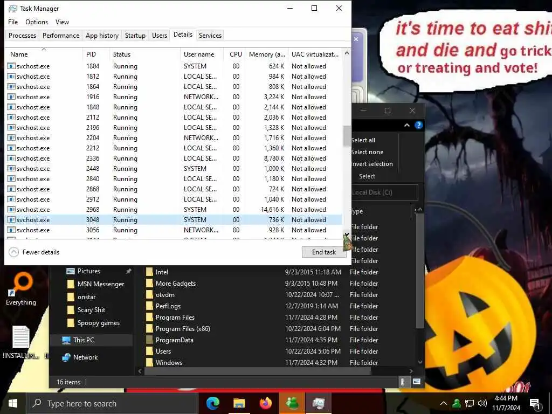This screenshot has width=552, height=414.
Task: Select svchost.exe row with PID 1804
Action: click(x=174, y=66)
